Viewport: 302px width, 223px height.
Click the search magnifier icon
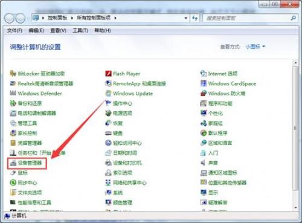click(x=294, y=18)
